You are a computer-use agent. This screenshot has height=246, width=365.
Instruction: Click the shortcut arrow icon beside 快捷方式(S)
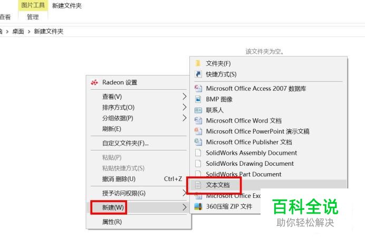pyautogui.click(x=198, y=74)
